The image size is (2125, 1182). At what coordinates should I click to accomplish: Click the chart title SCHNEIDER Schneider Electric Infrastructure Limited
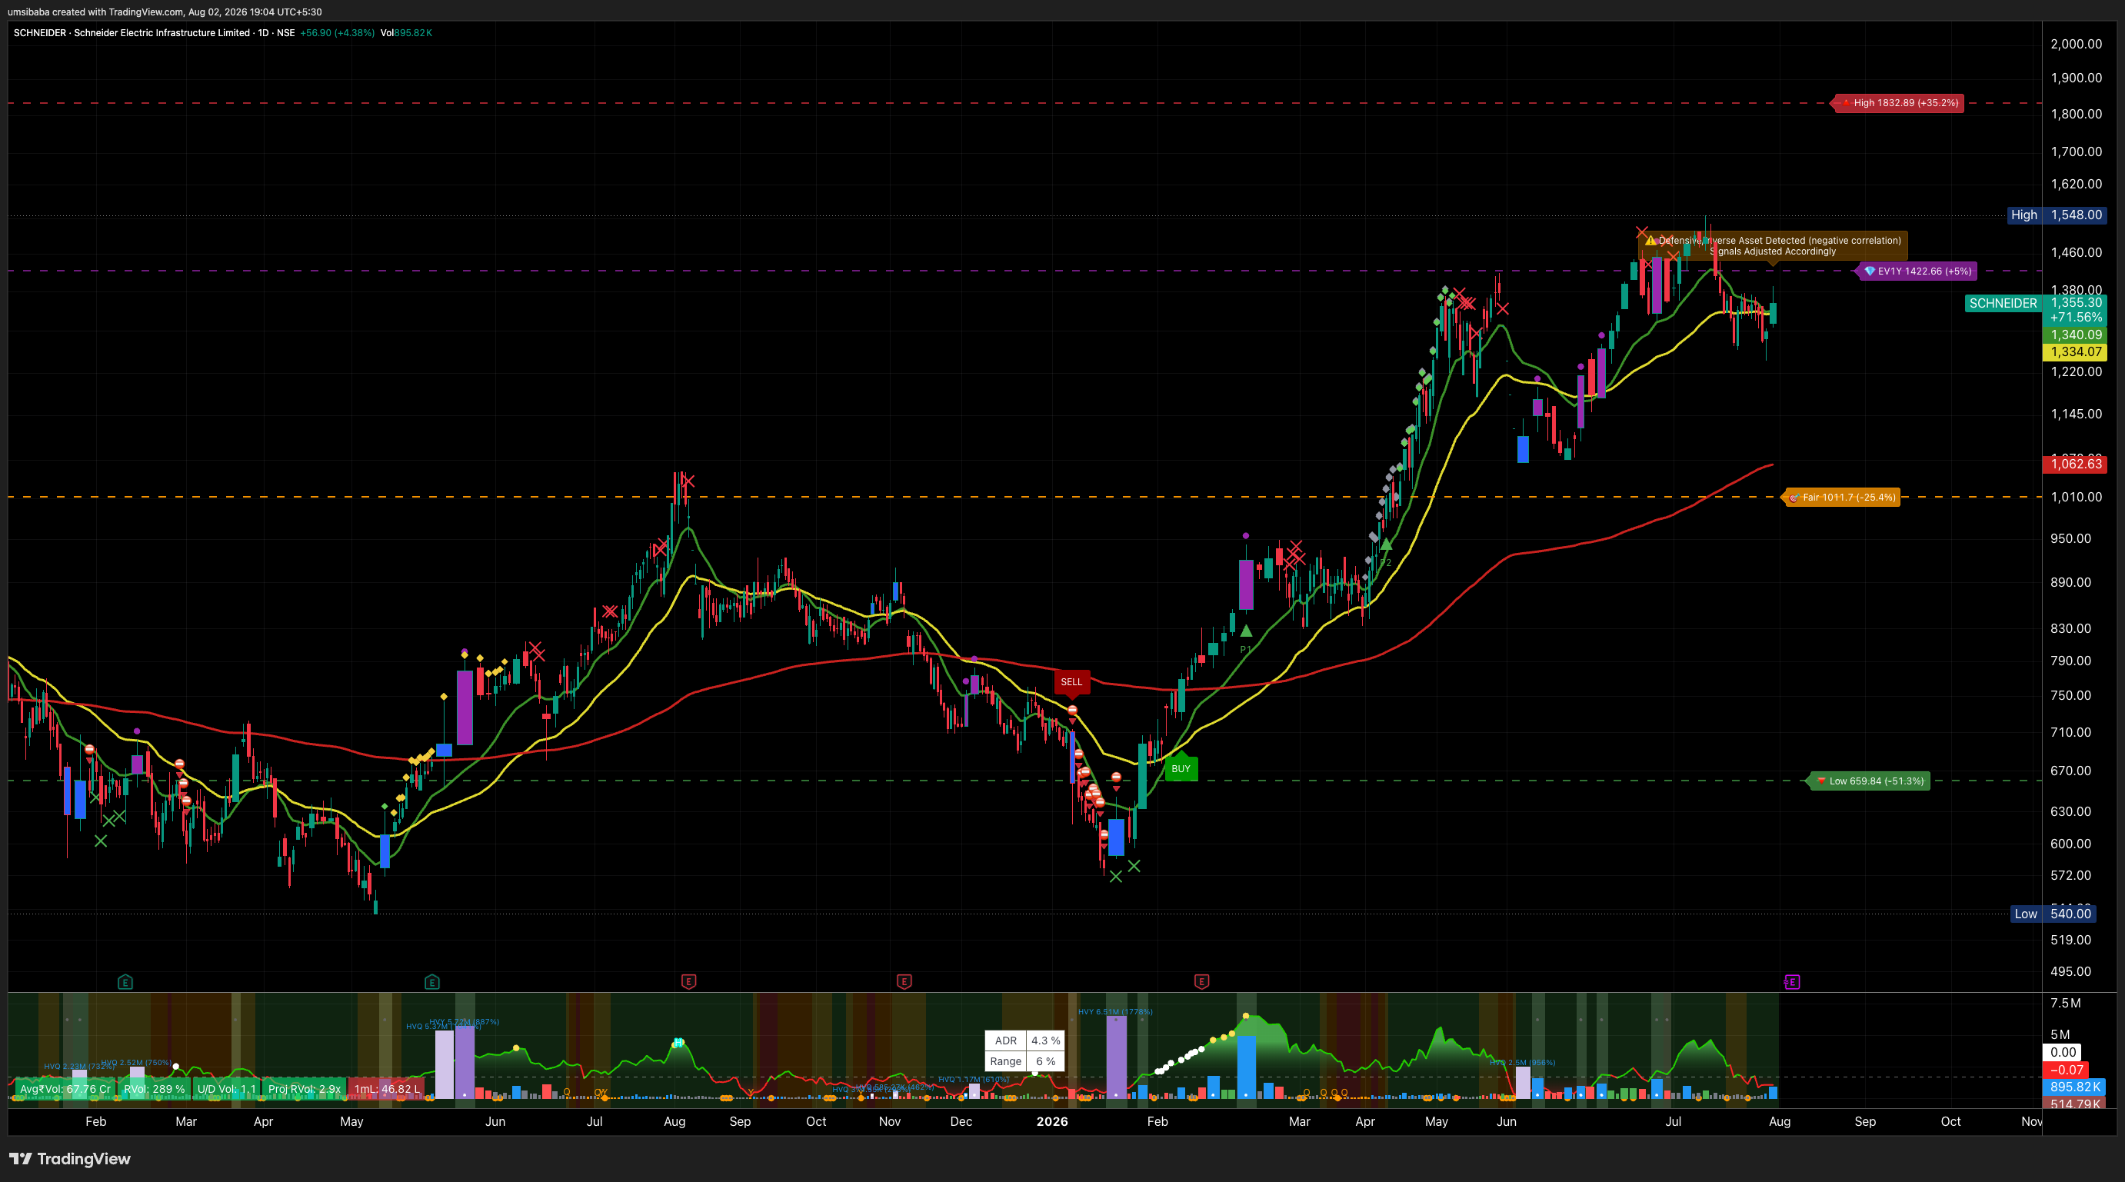[x=132, y=33]
